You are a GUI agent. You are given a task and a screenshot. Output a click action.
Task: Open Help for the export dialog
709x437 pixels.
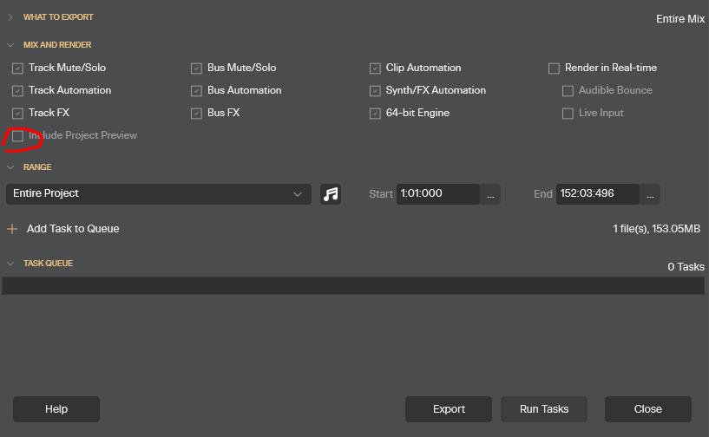56,409
